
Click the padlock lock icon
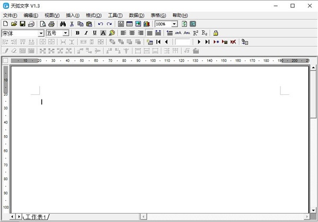[216, 33]
